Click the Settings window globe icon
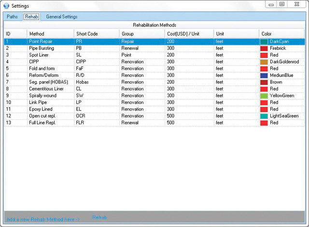Image resolution: width=309 pixels, height=227 pixels. (6, 5)
